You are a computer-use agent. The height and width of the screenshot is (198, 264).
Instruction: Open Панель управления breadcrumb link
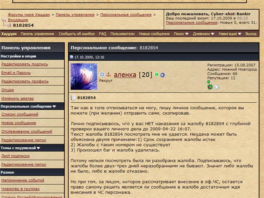pos(75,15)
